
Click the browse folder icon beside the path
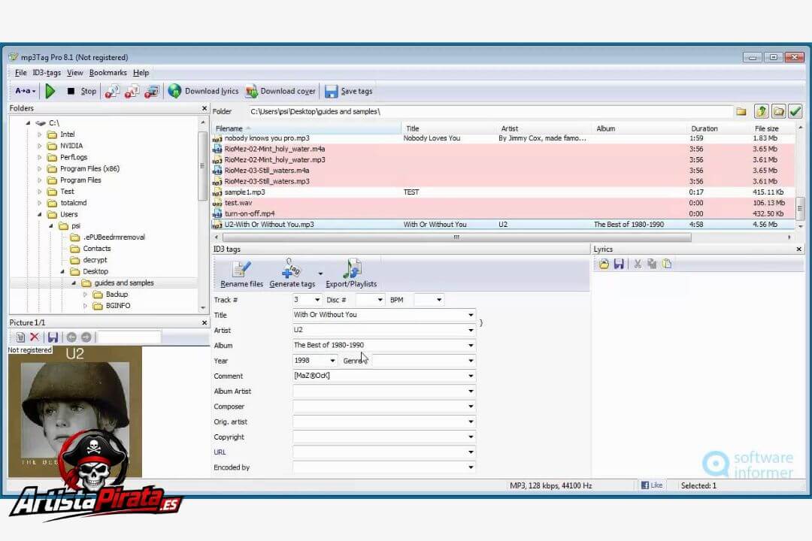tap(741, 111)
